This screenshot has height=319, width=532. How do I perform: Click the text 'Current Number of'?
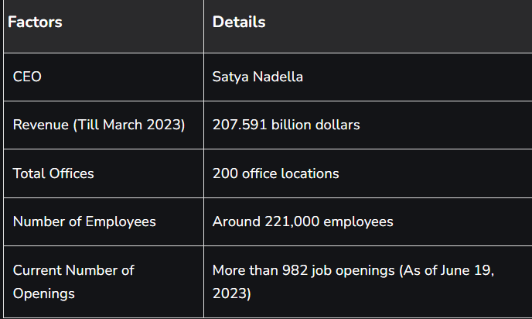[73, 270]
